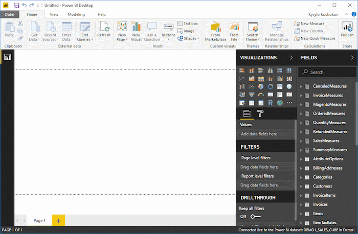Open the Shapes dropdown
The height and width of the screenshot is (234, 358).
click(188, 38)
